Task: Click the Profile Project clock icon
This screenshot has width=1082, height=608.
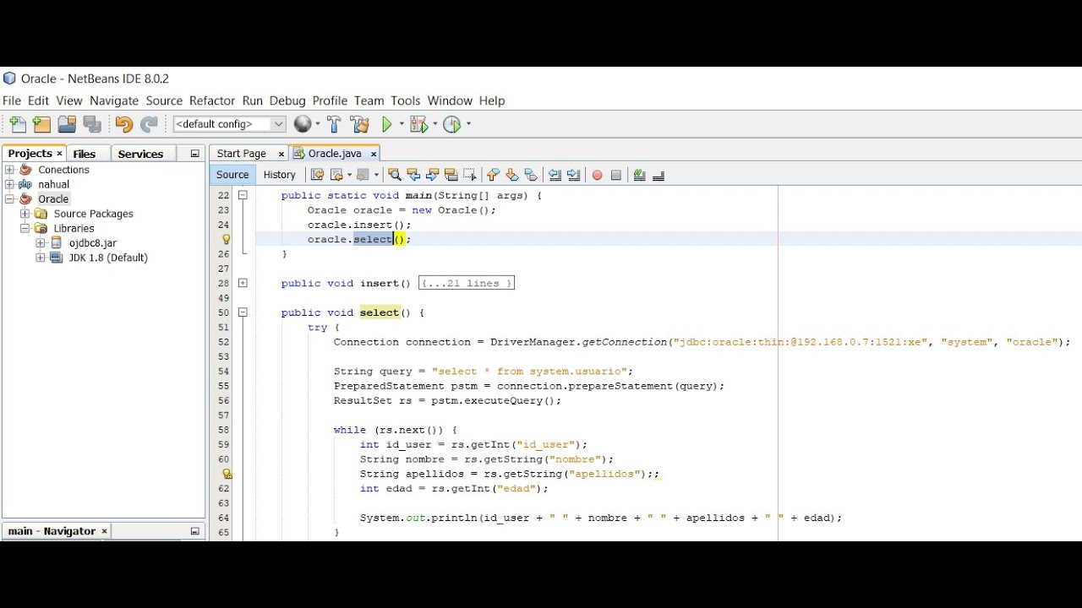Action: point(452,124)
